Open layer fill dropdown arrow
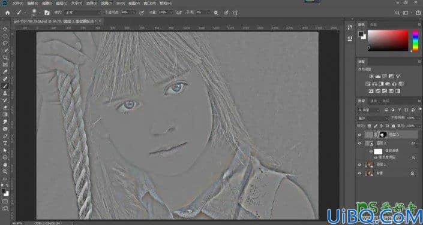 [x=419, y=126]
